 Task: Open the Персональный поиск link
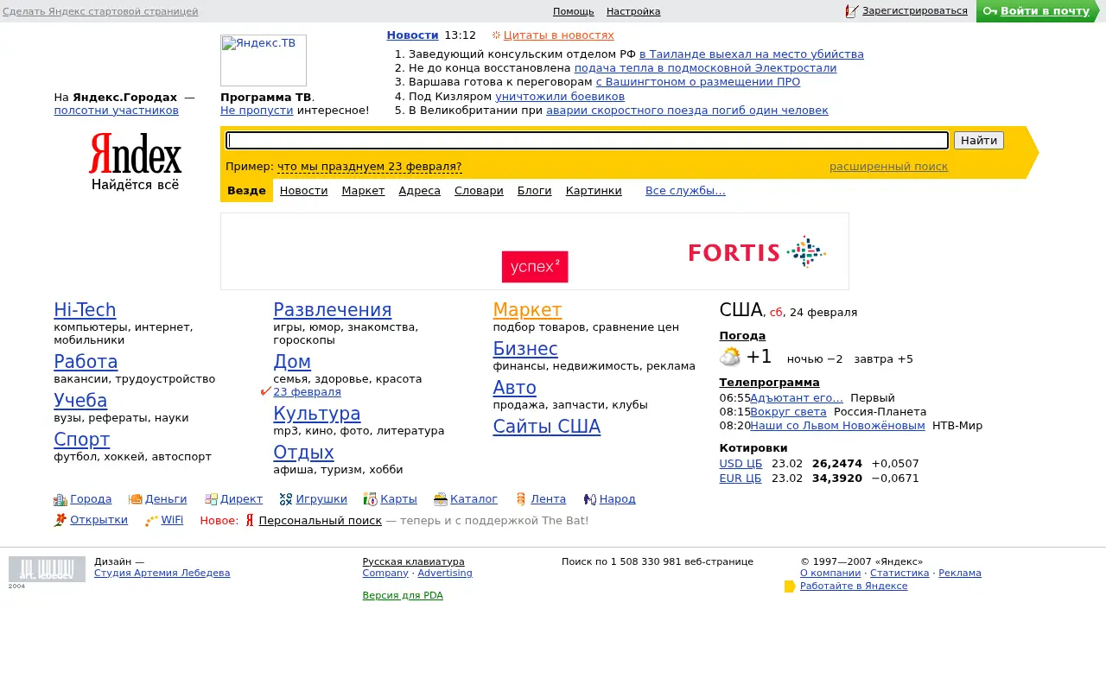click(x=320, y=521)
